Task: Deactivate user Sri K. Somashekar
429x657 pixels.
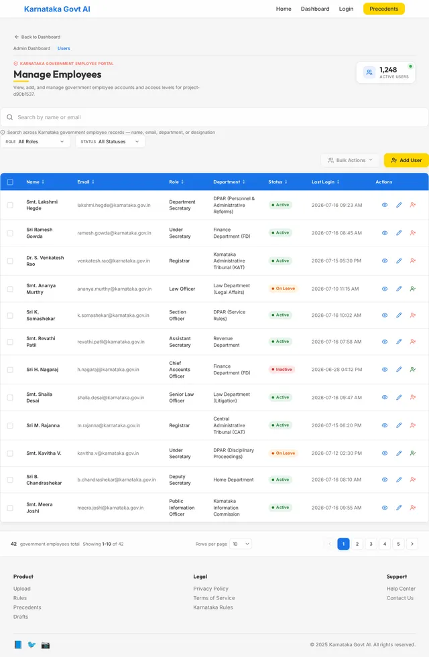Action: 413,315
